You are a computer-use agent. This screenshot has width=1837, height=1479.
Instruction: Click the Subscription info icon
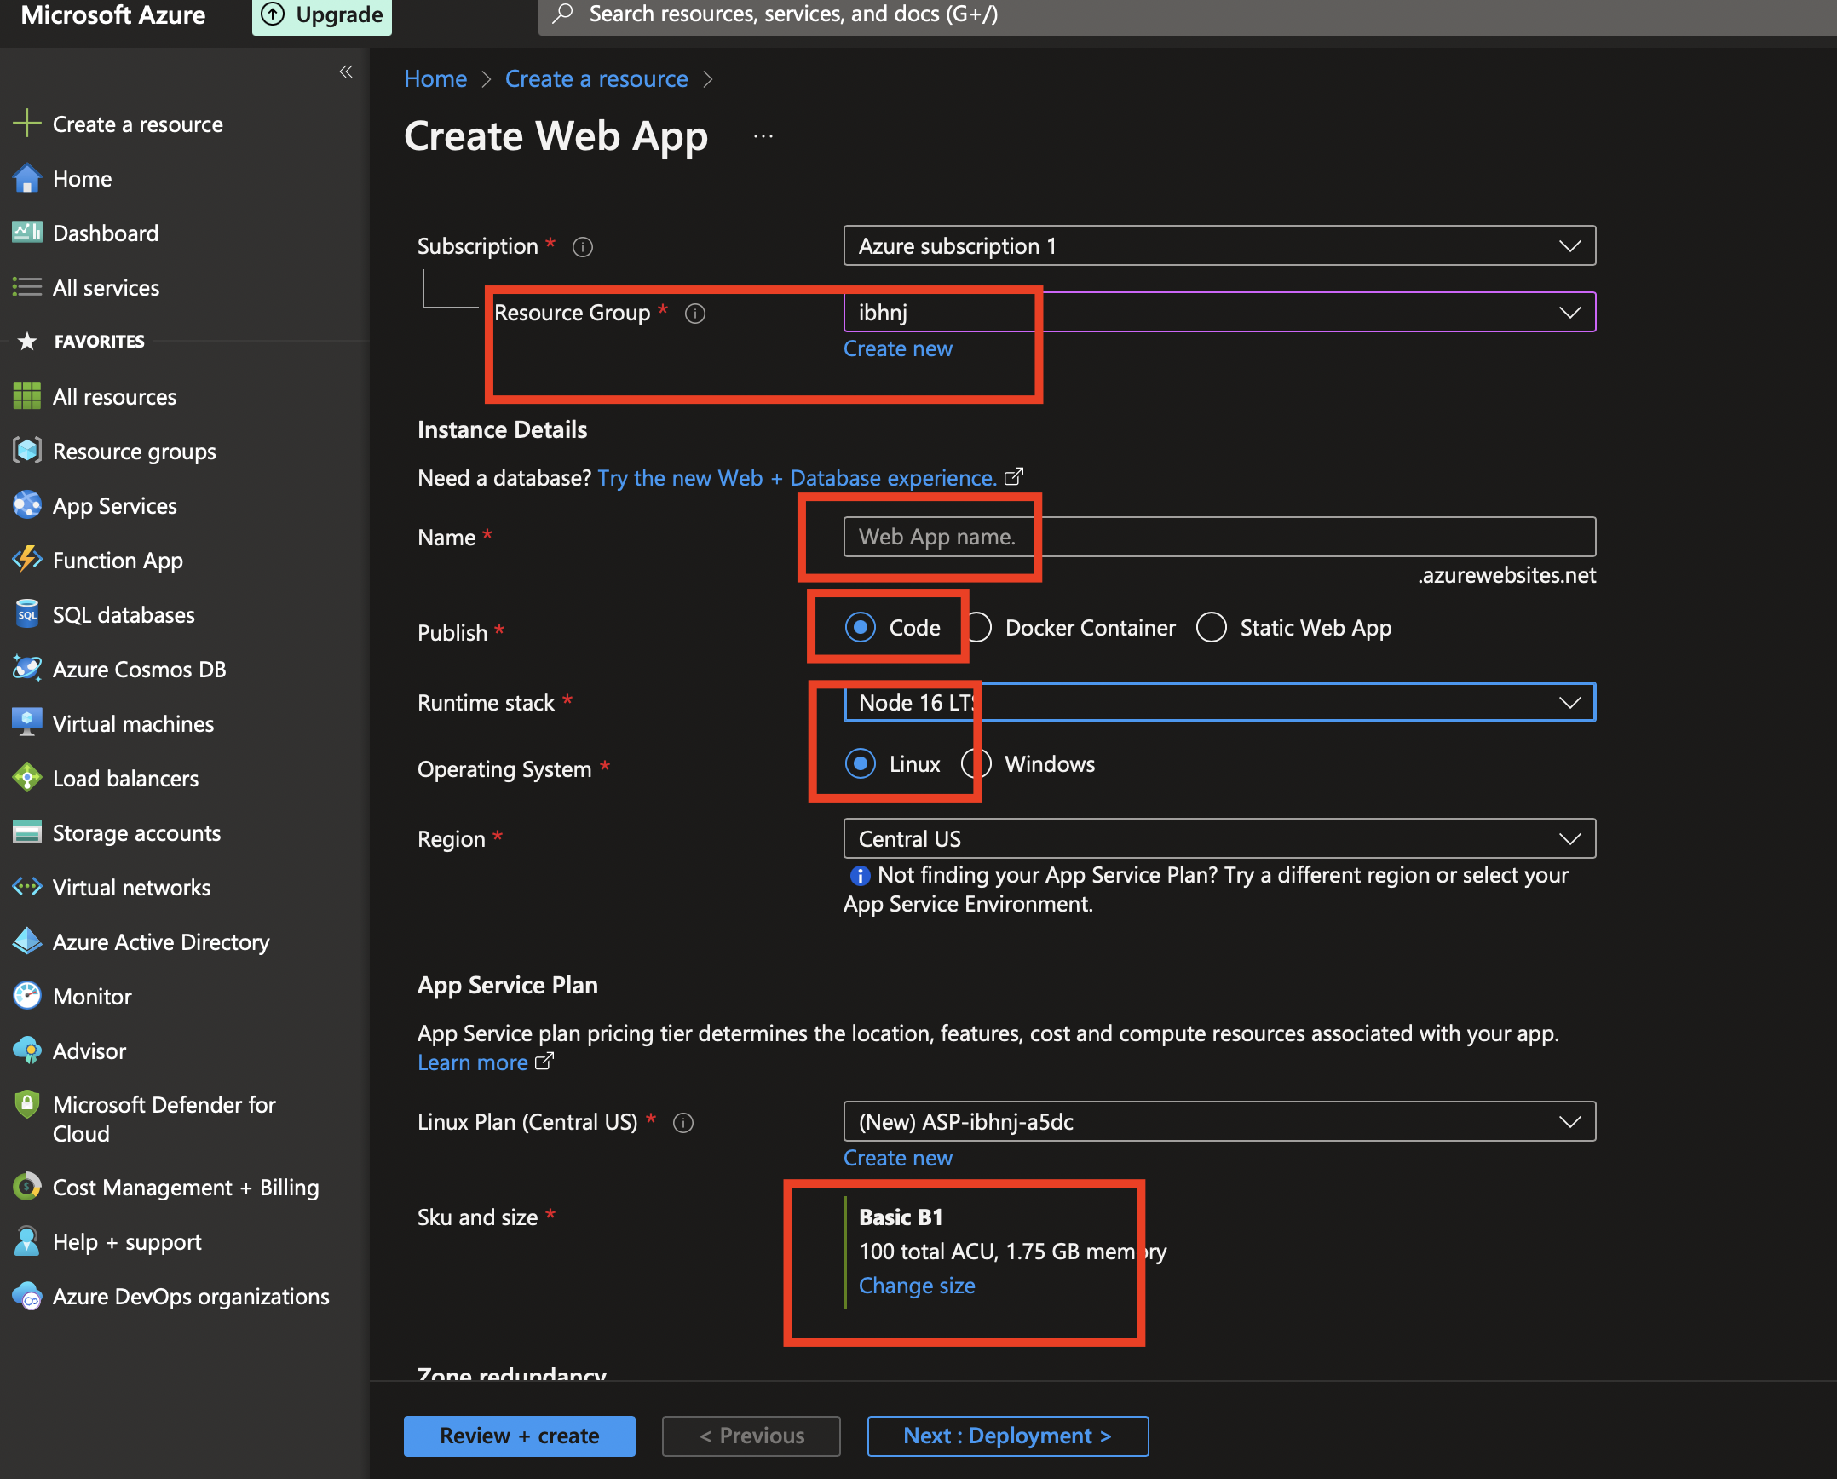click(583, 247)
